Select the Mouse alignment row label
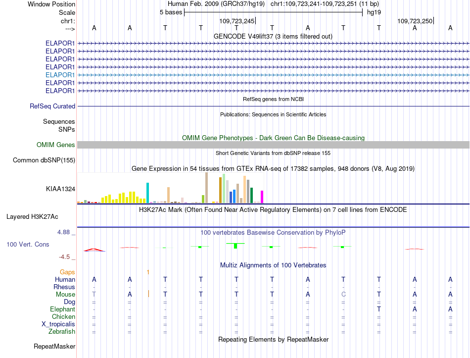 point(65,295)
